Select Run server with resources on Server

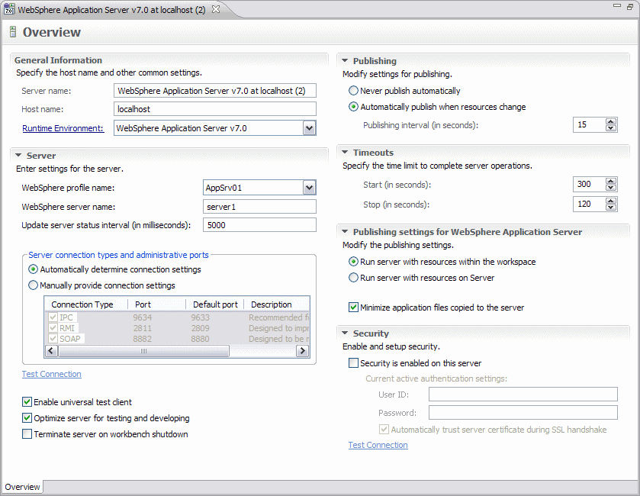pos(353,278)
